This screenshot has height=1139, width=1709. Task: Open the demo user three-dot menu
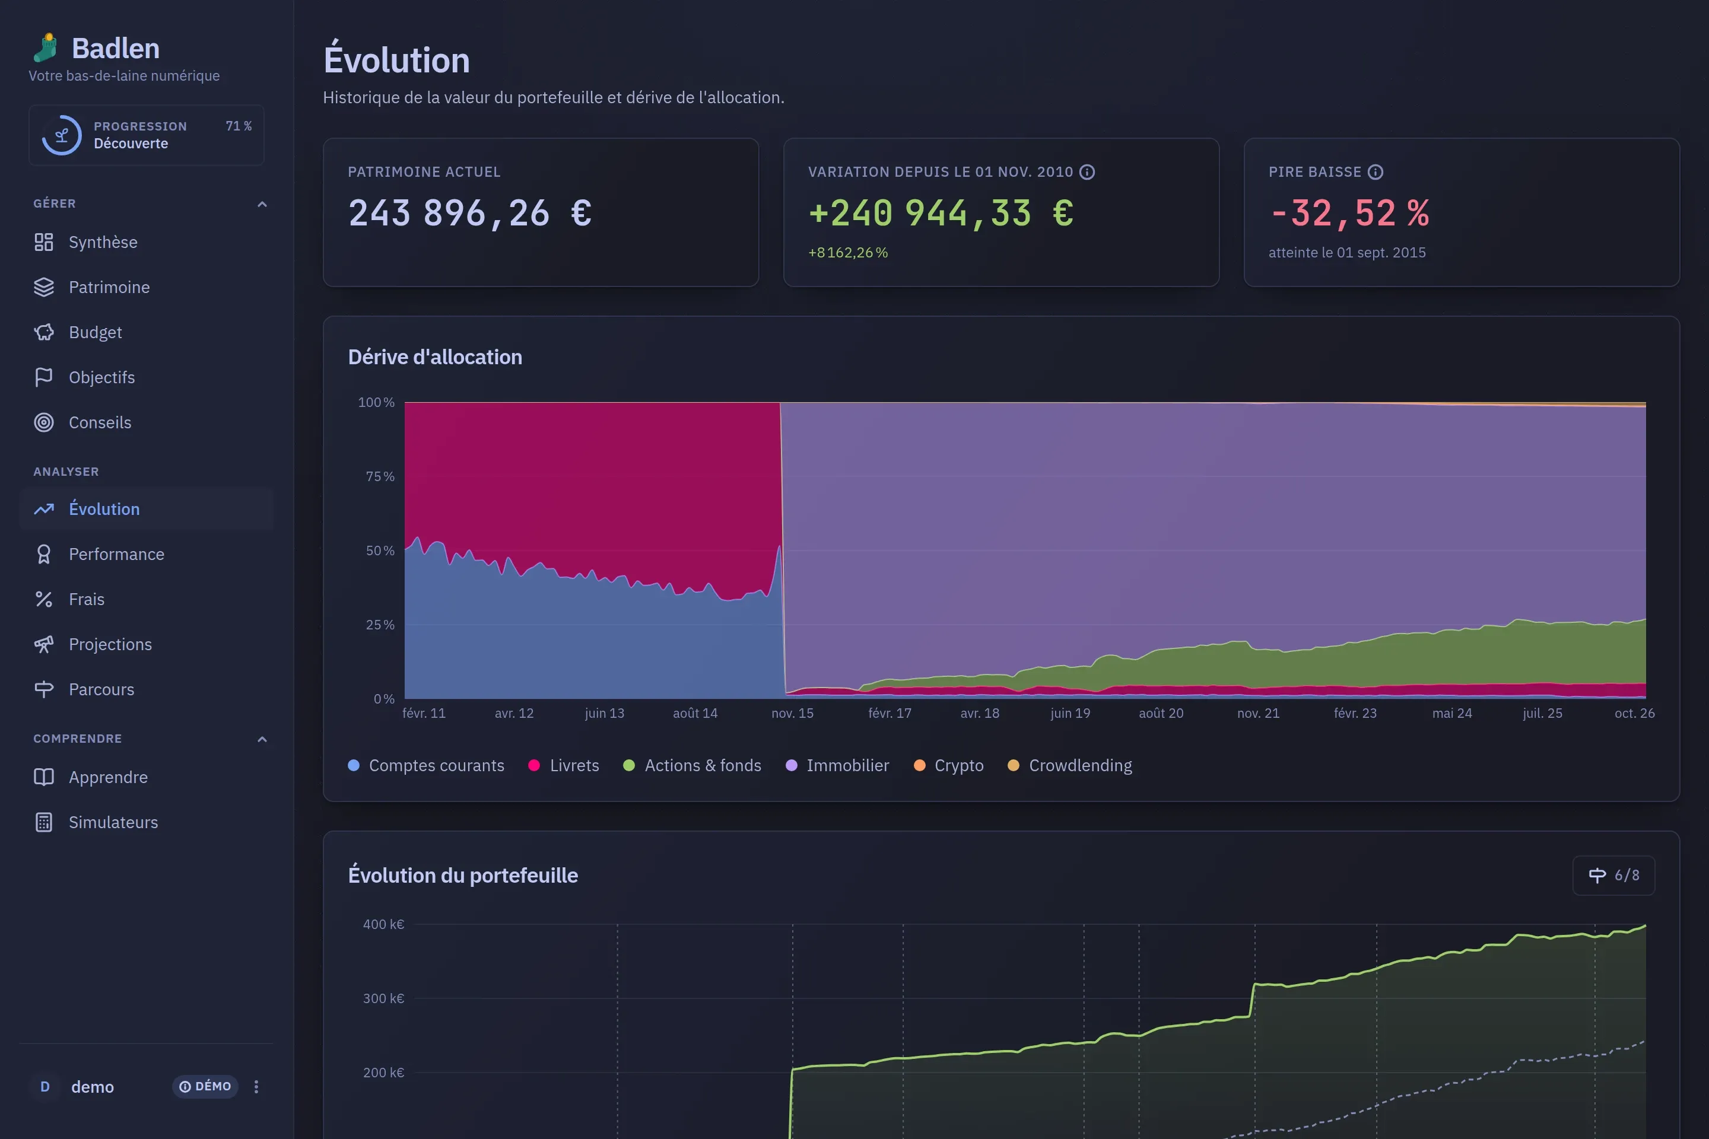(x=256, y=1087)
